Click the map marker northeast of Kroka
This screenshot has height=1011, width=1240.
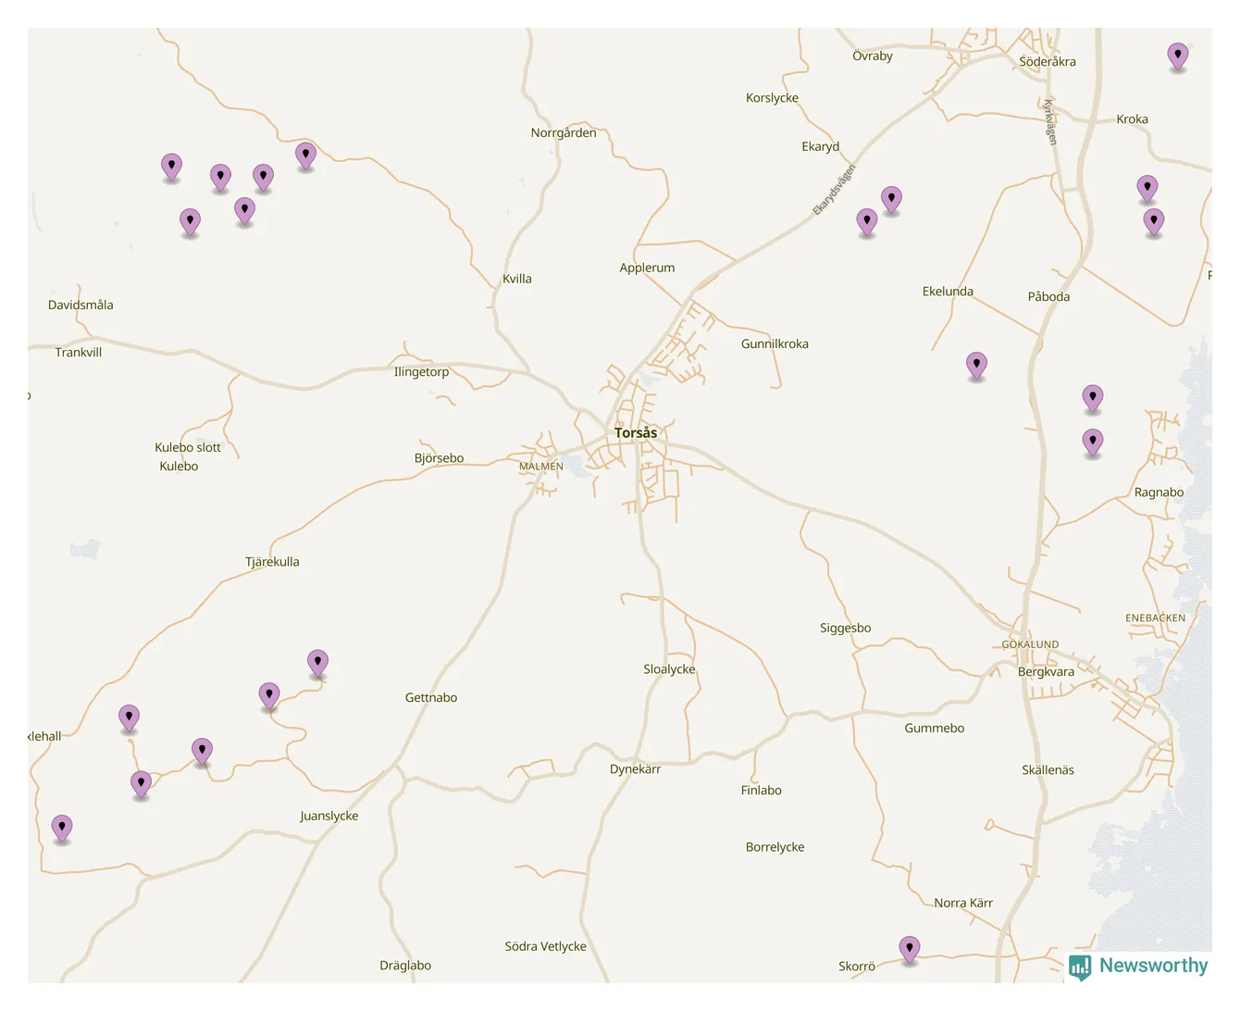(x=1177, y=56)
